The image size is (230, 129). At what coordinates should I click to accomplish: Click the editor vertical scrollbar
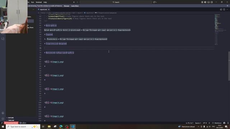click(229, 66)
